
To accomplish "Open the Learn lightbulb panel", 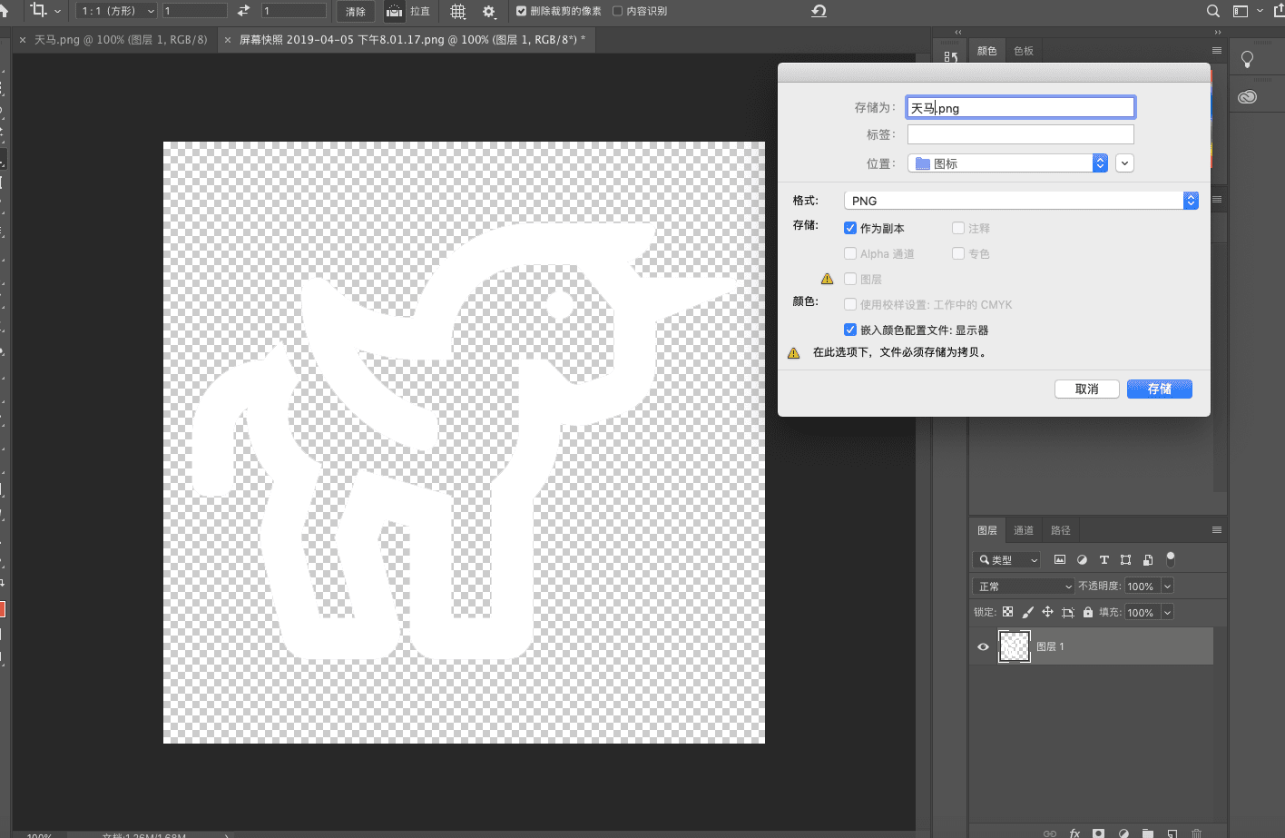I will tap(1248, 59).
